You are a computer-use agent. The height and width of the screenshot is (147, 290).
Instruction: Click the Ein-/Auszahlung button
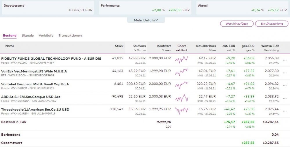coord(272,24)
